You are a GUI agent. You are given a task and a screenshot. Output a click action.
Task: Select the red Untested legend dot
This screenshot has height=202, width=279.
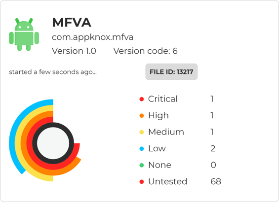click(x=142, y=182)
